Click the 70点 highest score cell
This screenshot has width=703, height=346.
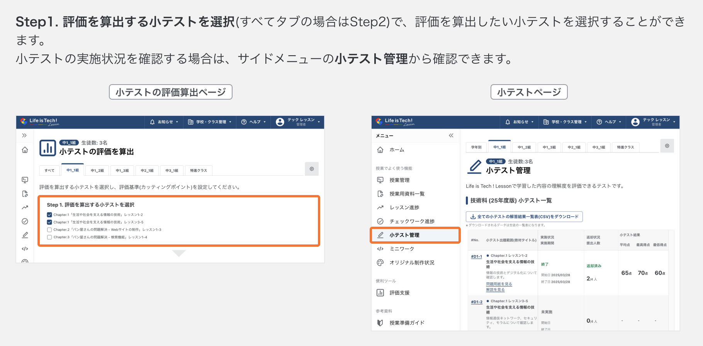pos(643,273)
